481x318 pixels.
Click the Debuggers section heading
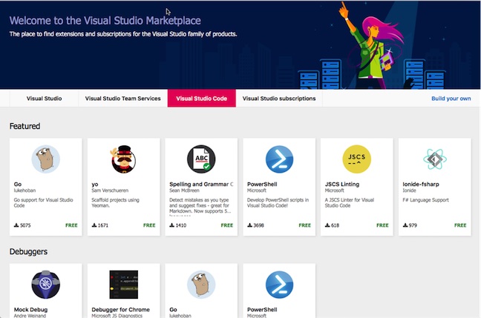(x=28, y=251)
